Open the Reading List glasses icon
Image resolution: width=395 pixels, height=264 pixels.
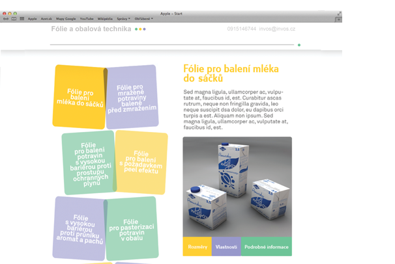(6, 19)
